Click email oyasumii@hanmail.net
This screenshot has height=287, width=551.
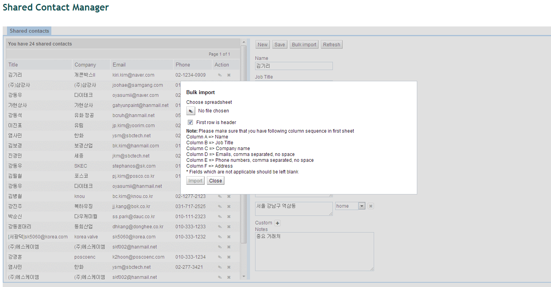[138, 186]
